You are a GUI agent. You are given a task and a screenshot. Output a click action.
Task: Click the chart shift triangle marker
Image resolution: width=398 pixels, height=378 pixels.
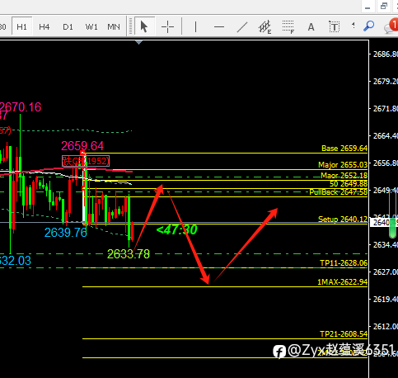point(139,42)
